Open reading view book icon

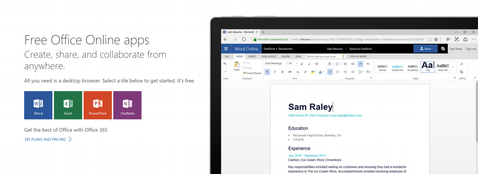[430, 40]
